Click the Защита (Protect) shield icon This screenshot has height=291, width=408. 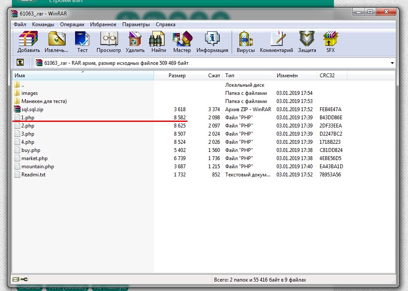point(307,42)
